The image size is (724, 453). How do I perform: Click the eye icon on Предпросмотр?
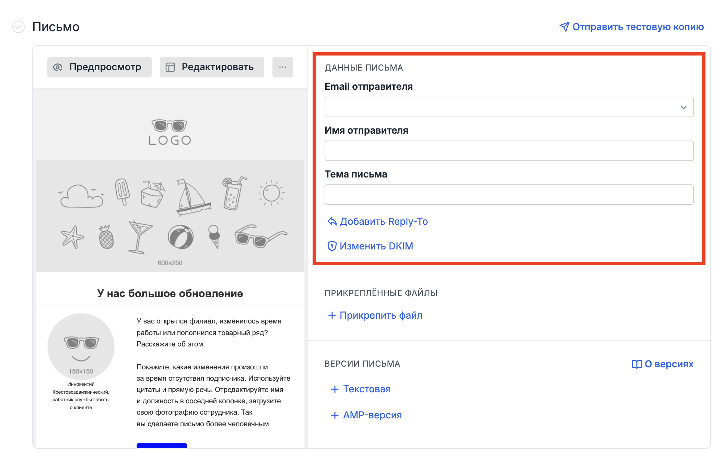(58, 67)
